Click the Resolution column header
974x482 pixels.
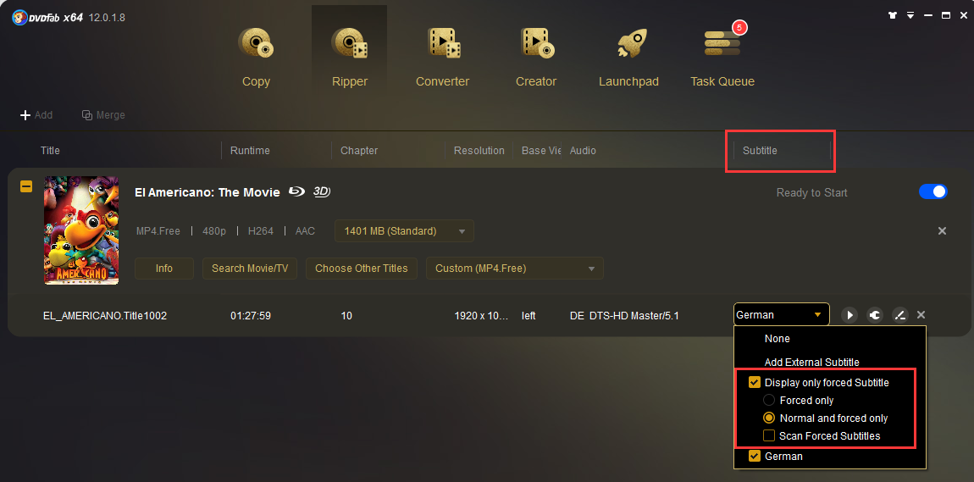479,150
